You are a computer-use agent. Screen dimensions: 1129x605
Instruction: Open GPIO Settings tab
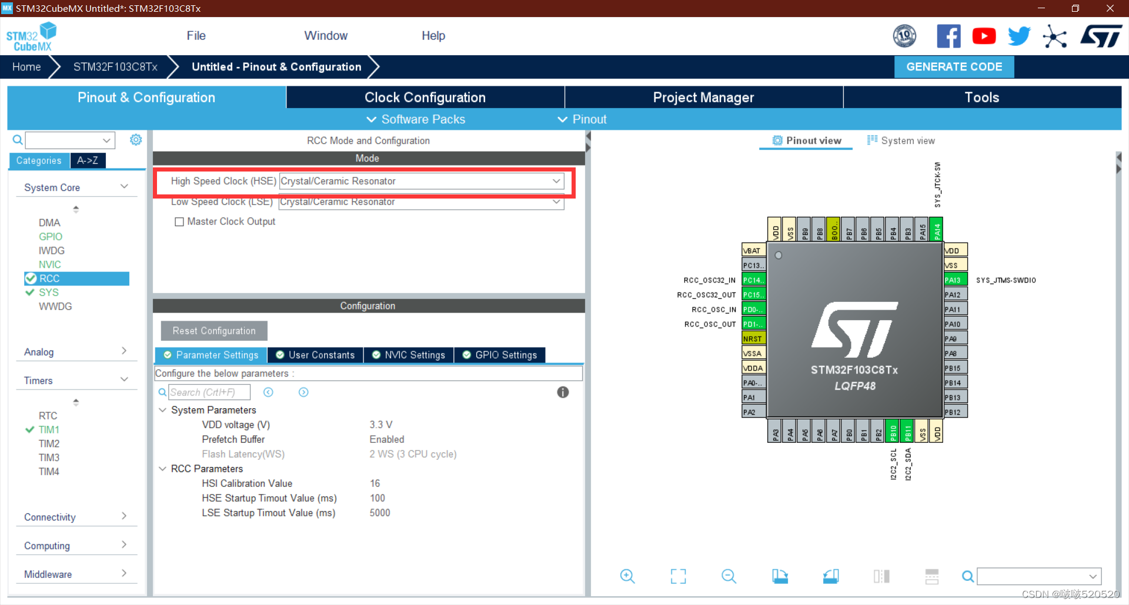(500, 355)
